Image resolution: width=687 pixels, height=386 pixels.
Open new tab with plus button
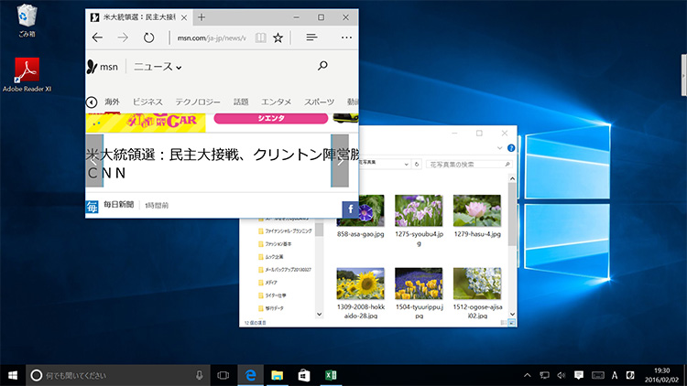click(x=202, y=16)
